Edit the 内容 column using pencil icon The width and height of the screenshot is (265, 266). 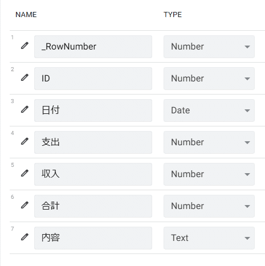[x=25, y=237]
